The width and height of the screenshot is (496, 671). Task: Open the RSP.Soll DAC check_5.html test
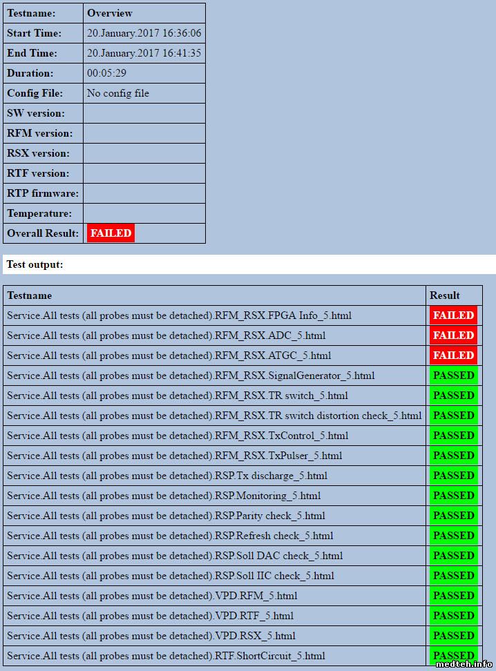175,556
